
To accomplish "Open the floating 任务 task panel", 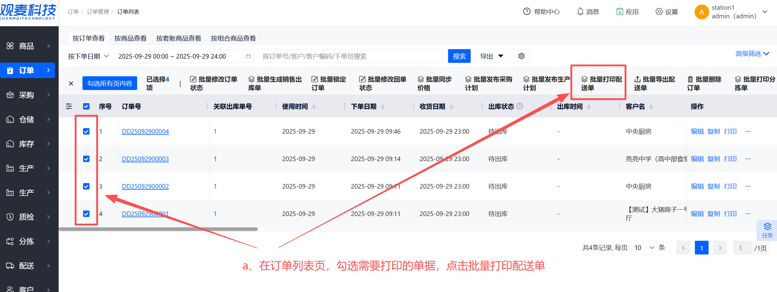I will tap(767, 230).
